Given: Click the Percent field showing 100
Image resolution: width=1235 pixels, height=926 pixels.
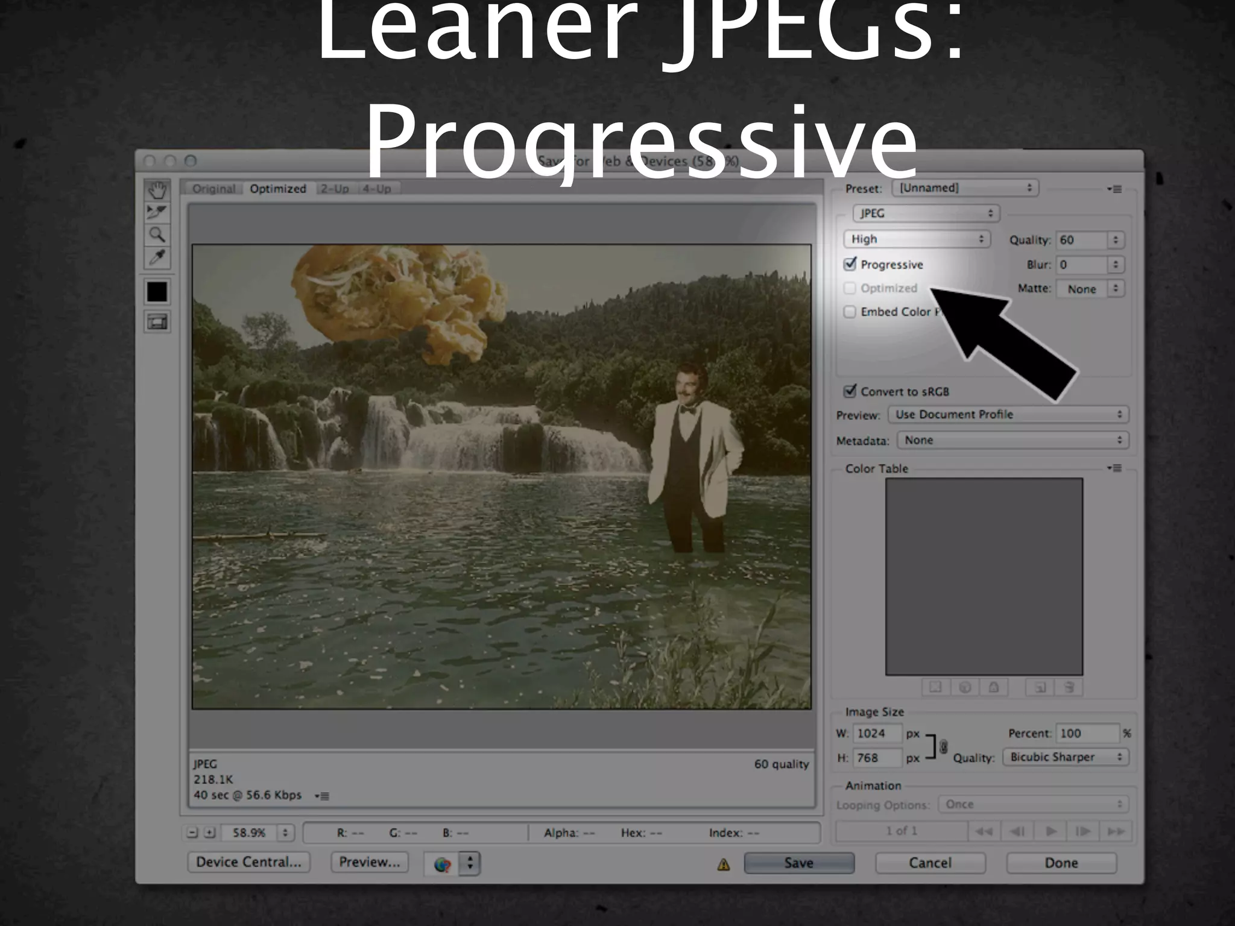Looking at the screenshot, I should 1088,734.
